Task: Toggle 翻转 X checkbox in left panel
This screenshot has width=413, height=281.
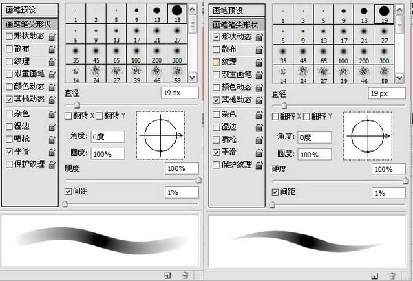Action: tap(68, 115)
